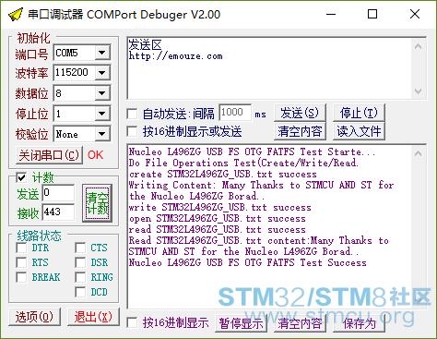The height and width of the screenshot is (339, 437).
Task: Enable 按16进制显示或发送 hex send checkbox
Action: 132,132
